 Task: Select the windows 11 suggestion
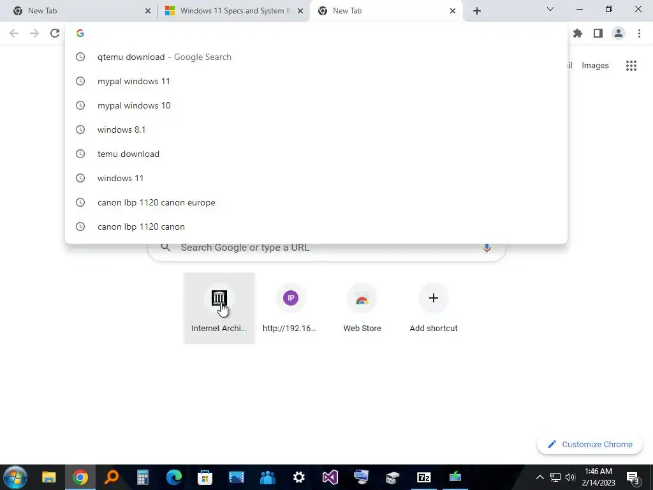[x=316, y=178]
